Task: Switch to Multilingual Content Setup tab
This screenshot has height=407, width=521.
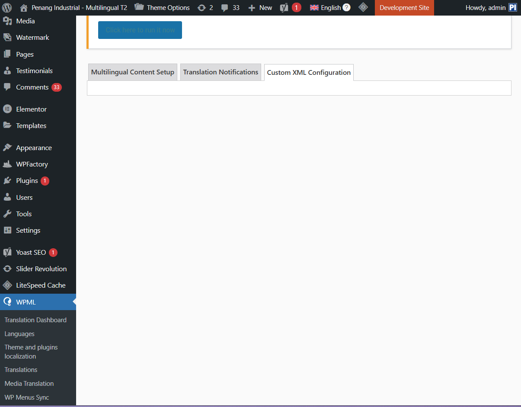Action: point(133,72)
